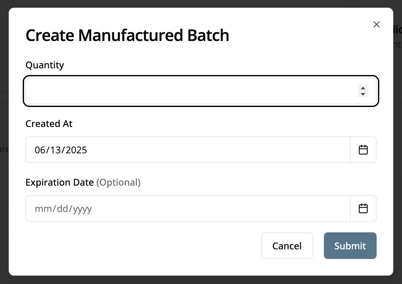Open the Expiration Date calendar picker

coord(363,208)
